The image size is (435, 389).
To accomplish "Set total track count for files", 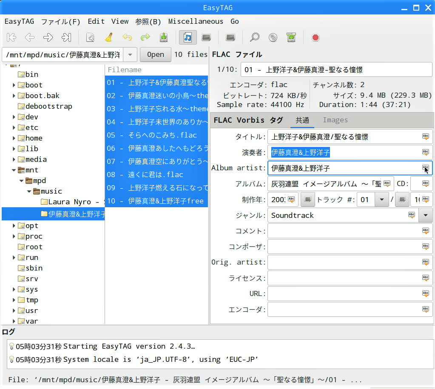I will 402,200.
